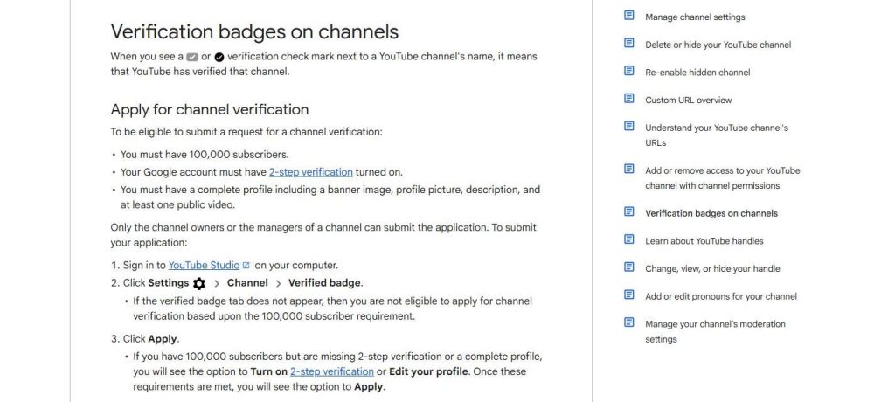Open Add or remove access with channel permissions
Screen dimensions: 895x402
723,178
